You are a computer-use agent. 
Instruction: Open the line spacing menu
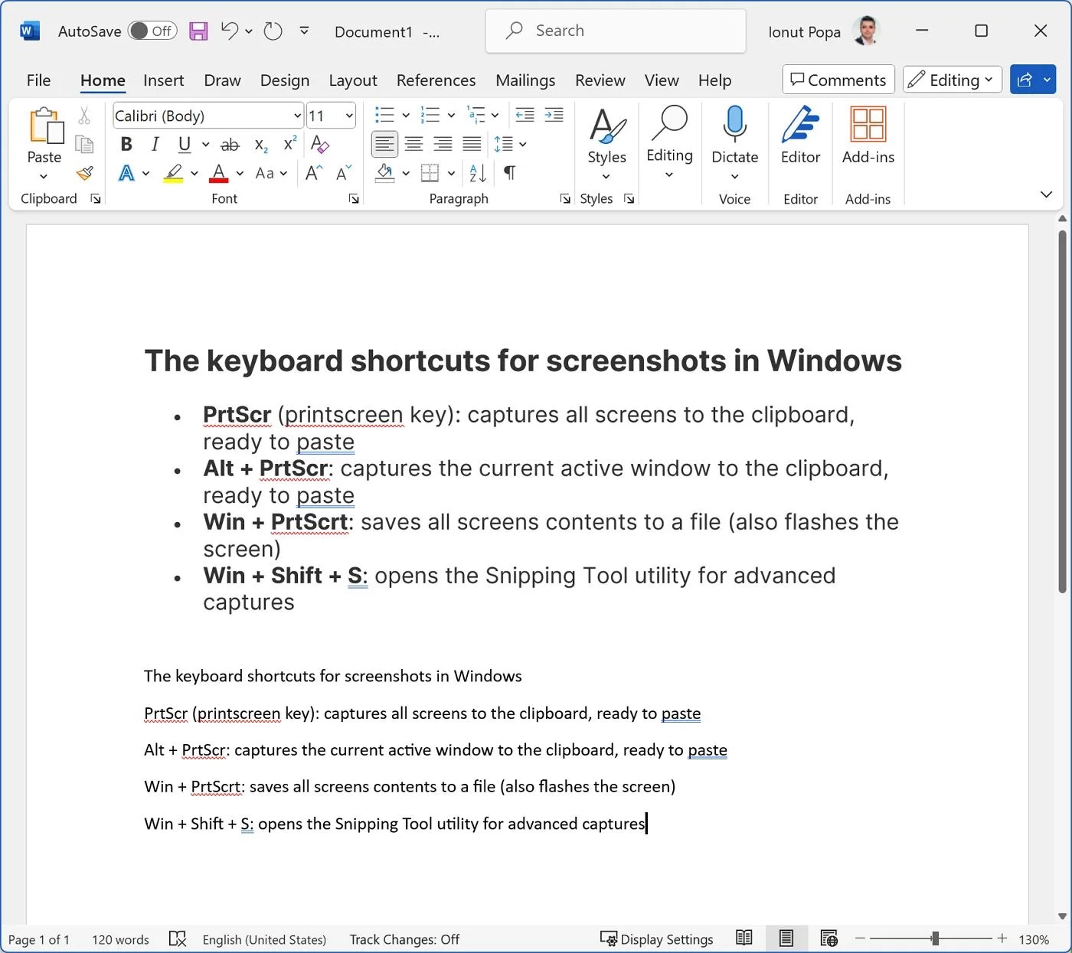click(x=511, y=144)
